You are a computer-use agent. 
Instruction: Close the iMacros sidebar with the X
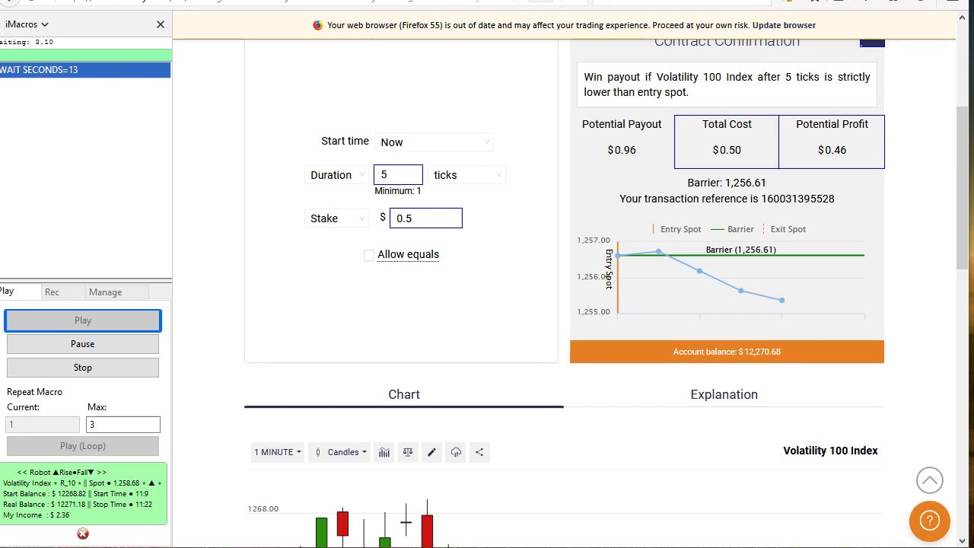click(160, 24)
